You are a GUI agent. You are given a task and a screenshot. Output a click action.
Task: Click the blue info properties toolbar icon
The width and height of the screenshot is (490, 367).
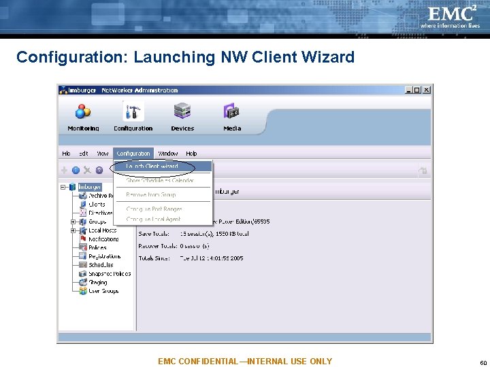click(76, 170)
